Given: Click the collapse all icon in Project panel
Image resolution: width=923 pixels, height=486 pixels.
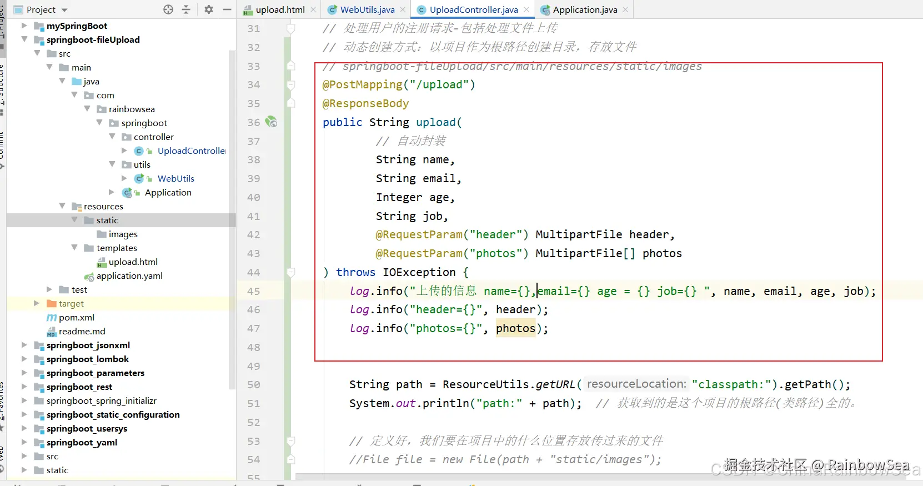Looking at the screenshot, I should tap(186, 9).
